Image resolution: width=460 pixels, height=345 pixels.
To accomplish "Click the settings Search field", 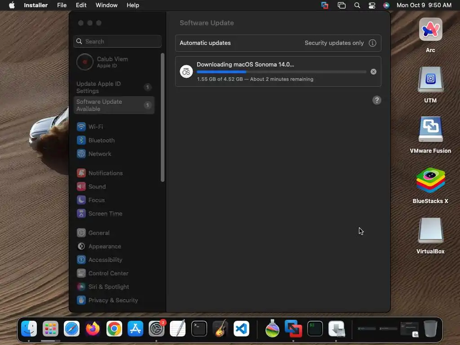I will [x=117, y=41].
